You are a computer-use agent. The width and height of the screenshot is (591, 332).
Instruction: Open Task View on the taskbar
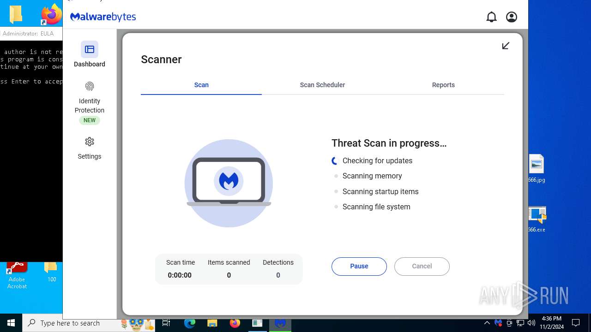166,323
